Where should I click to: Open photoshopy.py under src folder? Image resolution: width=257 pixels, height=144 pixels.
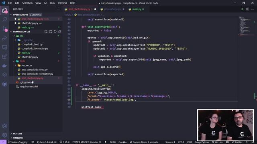[x=30, y=57]
